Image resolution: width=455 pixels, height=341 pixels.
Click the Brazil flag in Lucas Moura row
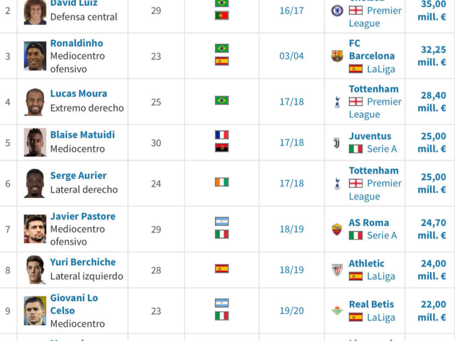tap(222, 101)
